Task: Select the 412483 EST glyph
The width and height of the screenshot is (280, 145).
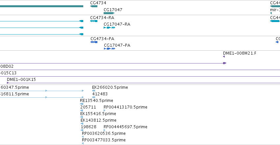Action: [x=93, y=97]
